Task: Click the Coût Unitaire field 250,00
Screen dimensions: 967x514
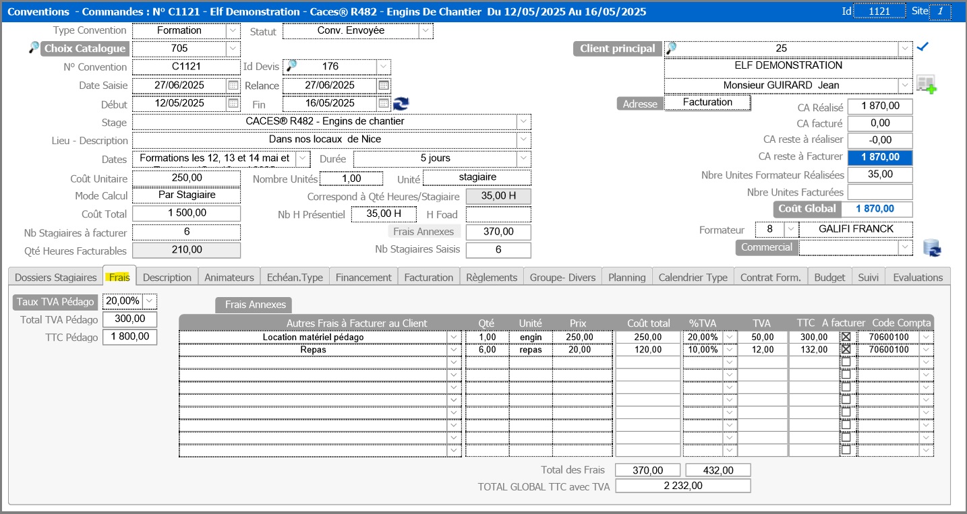Action: click(x=186, y=178)
